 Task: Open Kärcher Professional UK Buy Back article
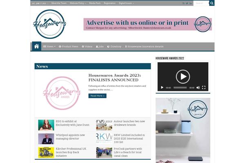(71, 152)
